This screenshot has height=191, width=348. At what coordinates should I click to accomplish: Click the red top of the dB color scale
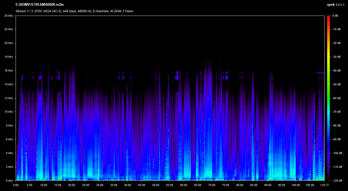[x=329, y=17]
